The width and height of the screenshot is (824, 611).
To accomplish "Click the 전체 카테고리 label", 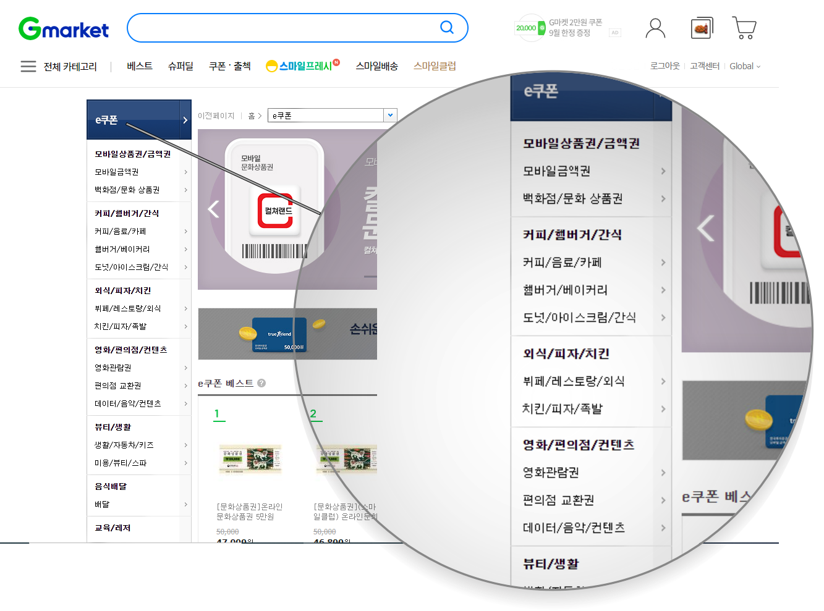I will (x=70, y=66).
